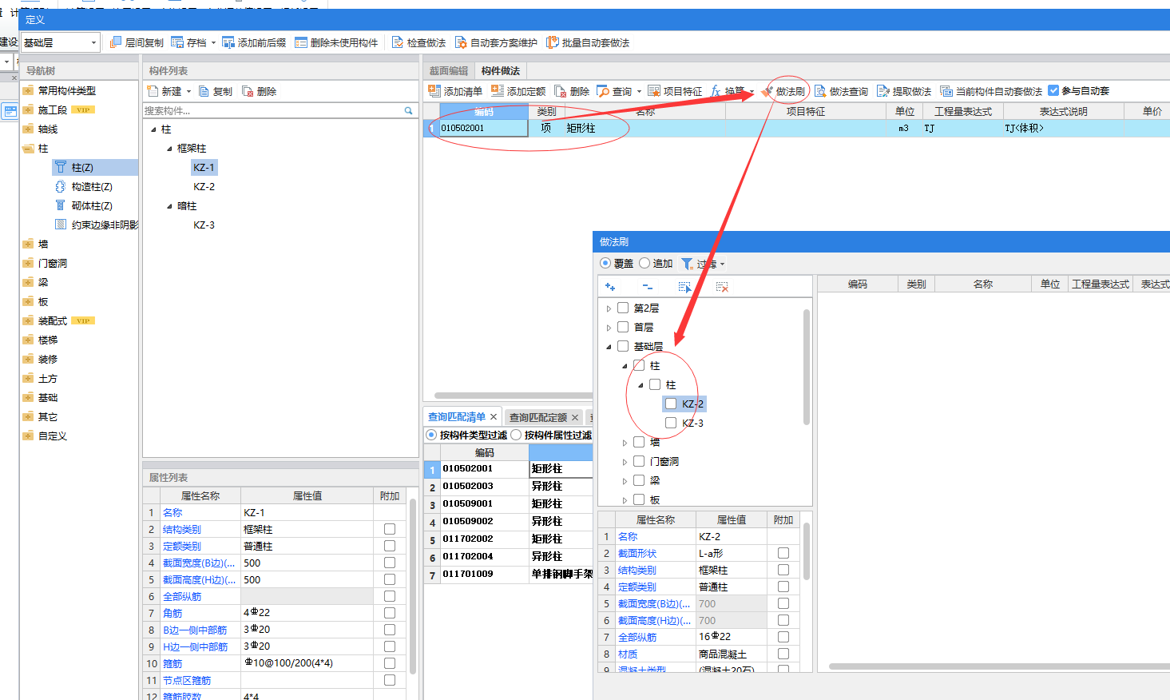Check the KZ-3 checkbox in 做法刷

[x=671, y=423]
